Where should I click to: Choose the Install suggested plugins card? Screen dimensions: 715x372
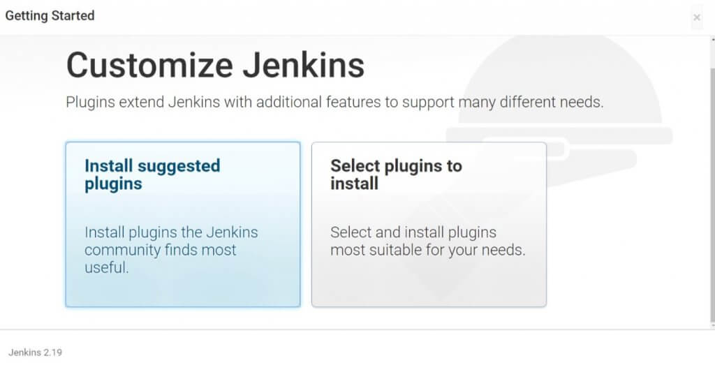click(183, 224)
